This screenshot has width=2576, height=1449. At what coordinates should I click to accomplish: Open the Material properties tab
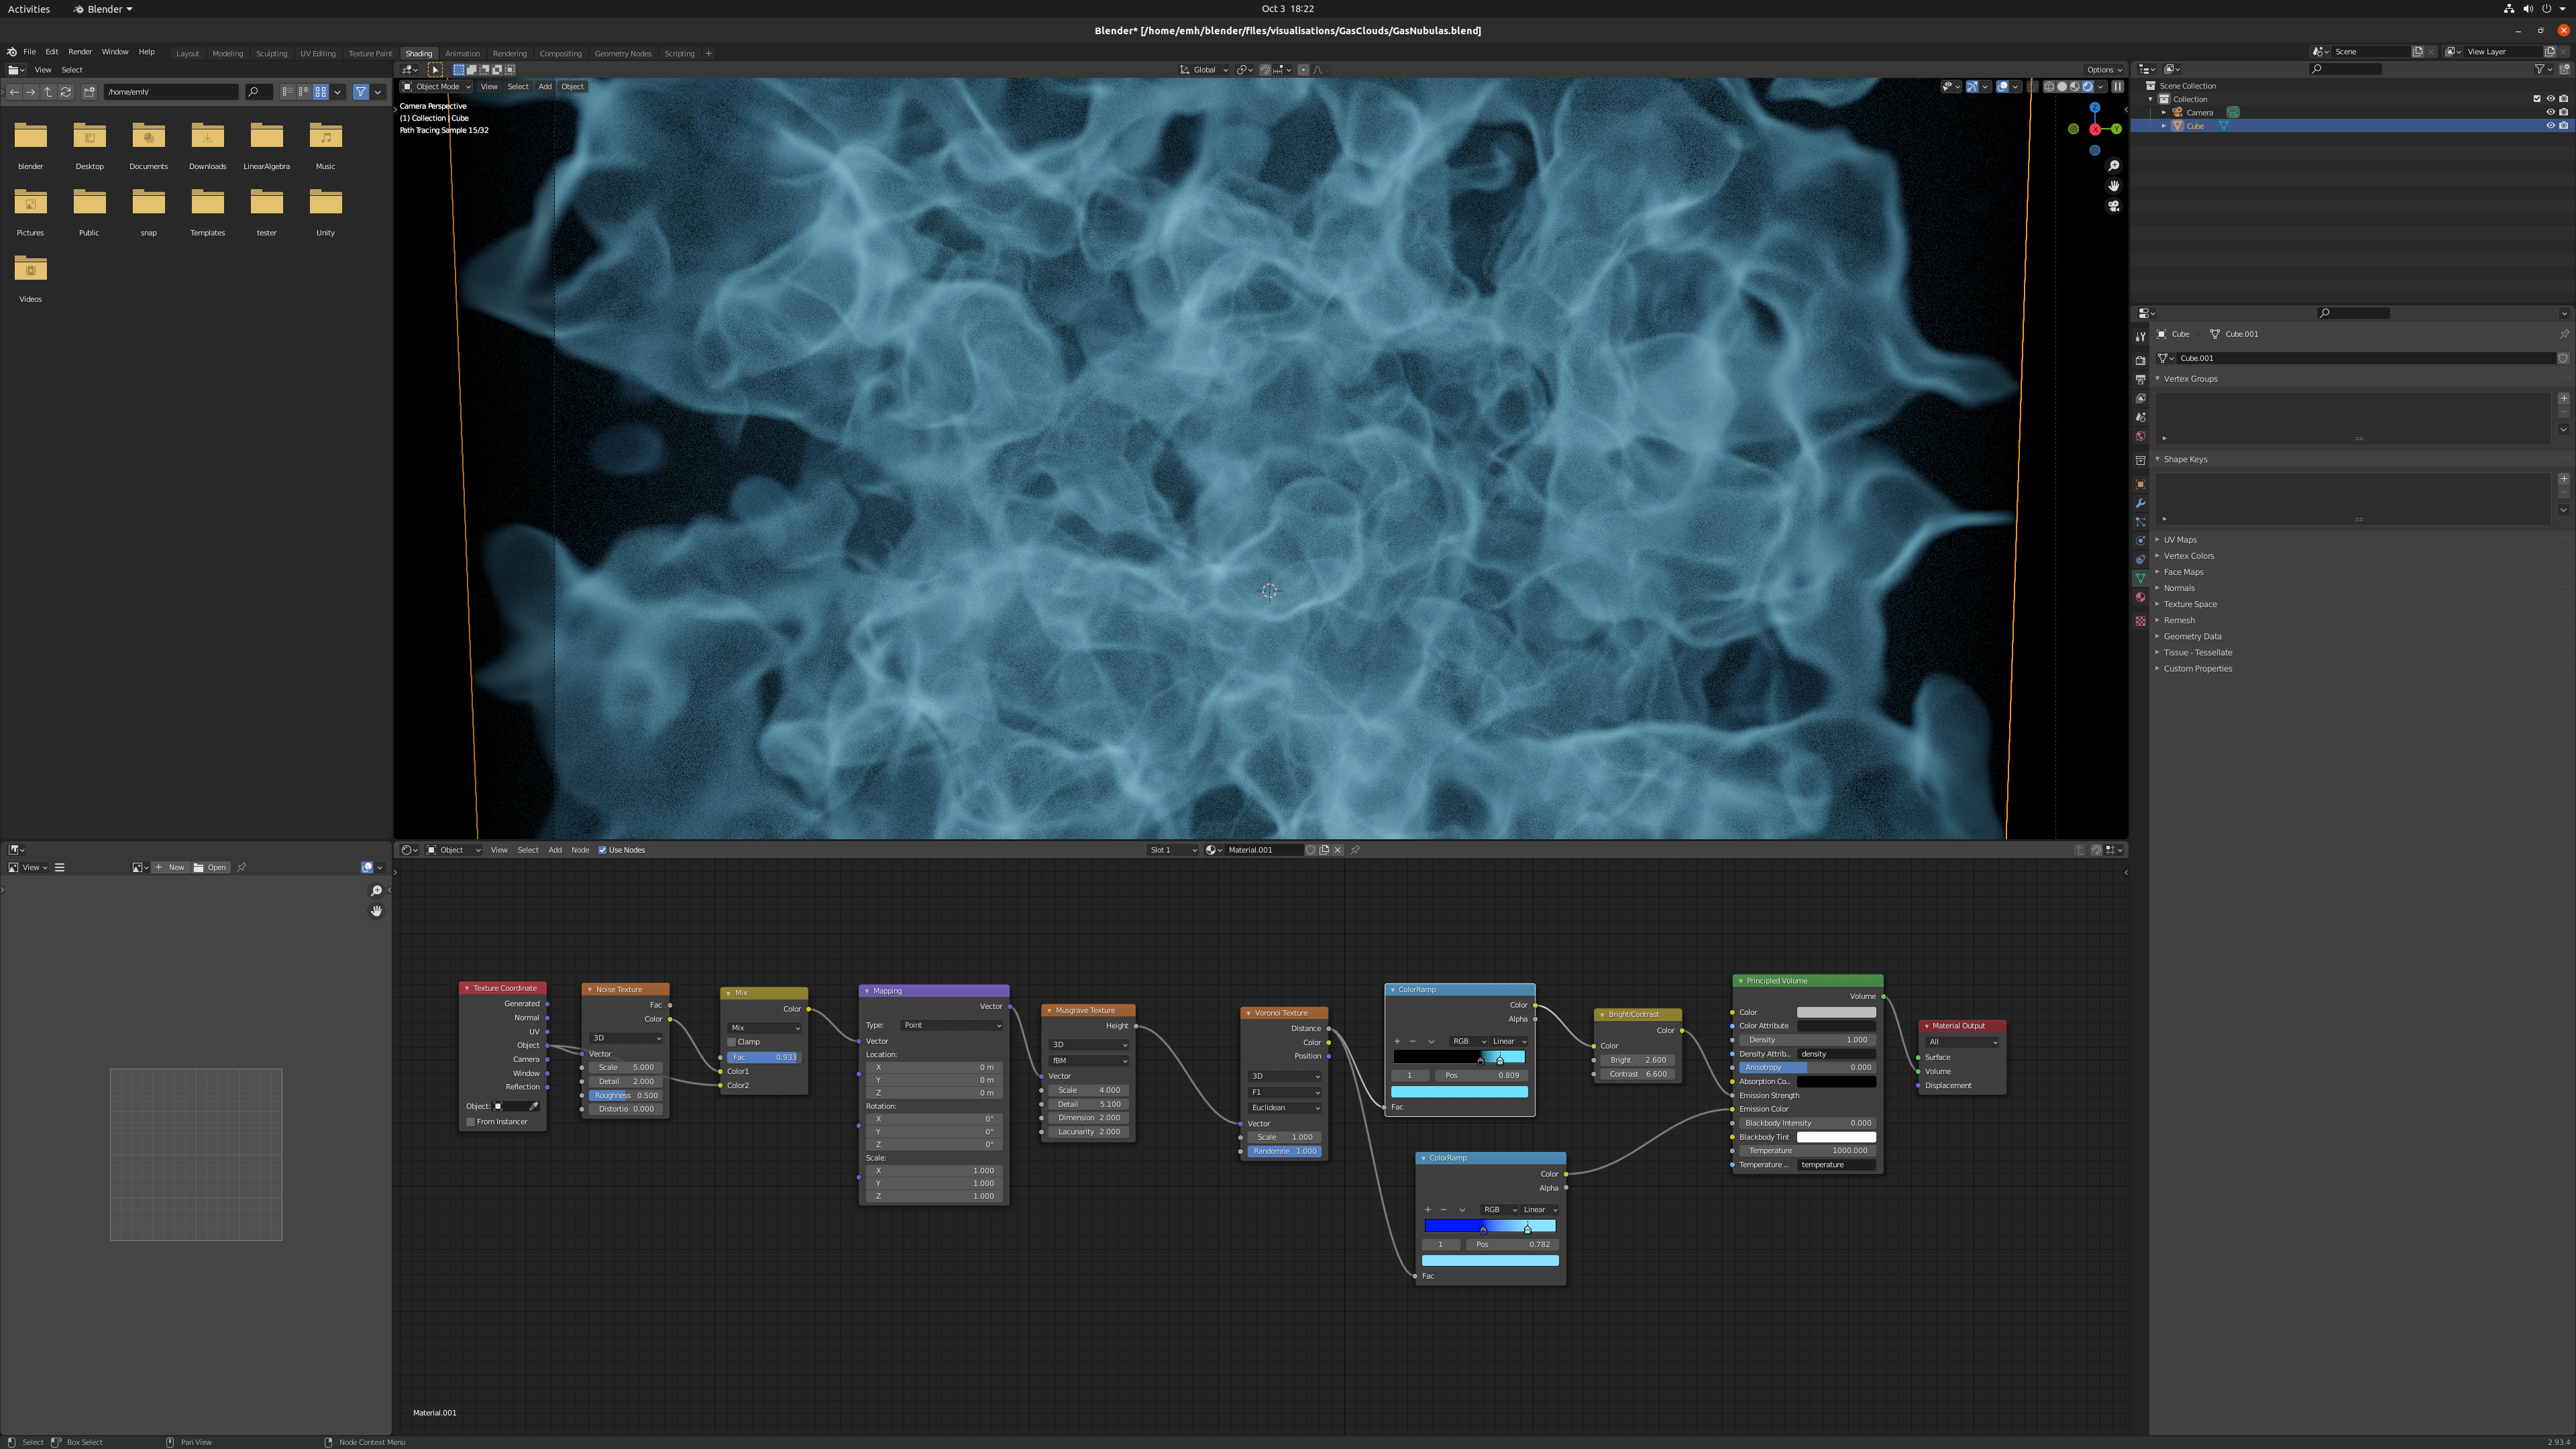coord(2140,597)
